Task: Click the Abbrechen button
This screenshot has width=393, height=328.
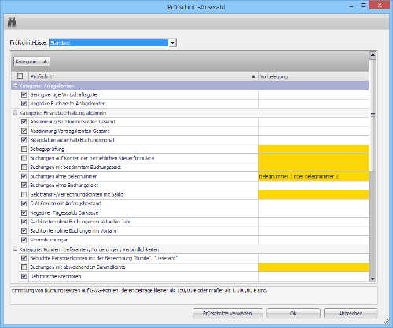Action: pos(351,313)
